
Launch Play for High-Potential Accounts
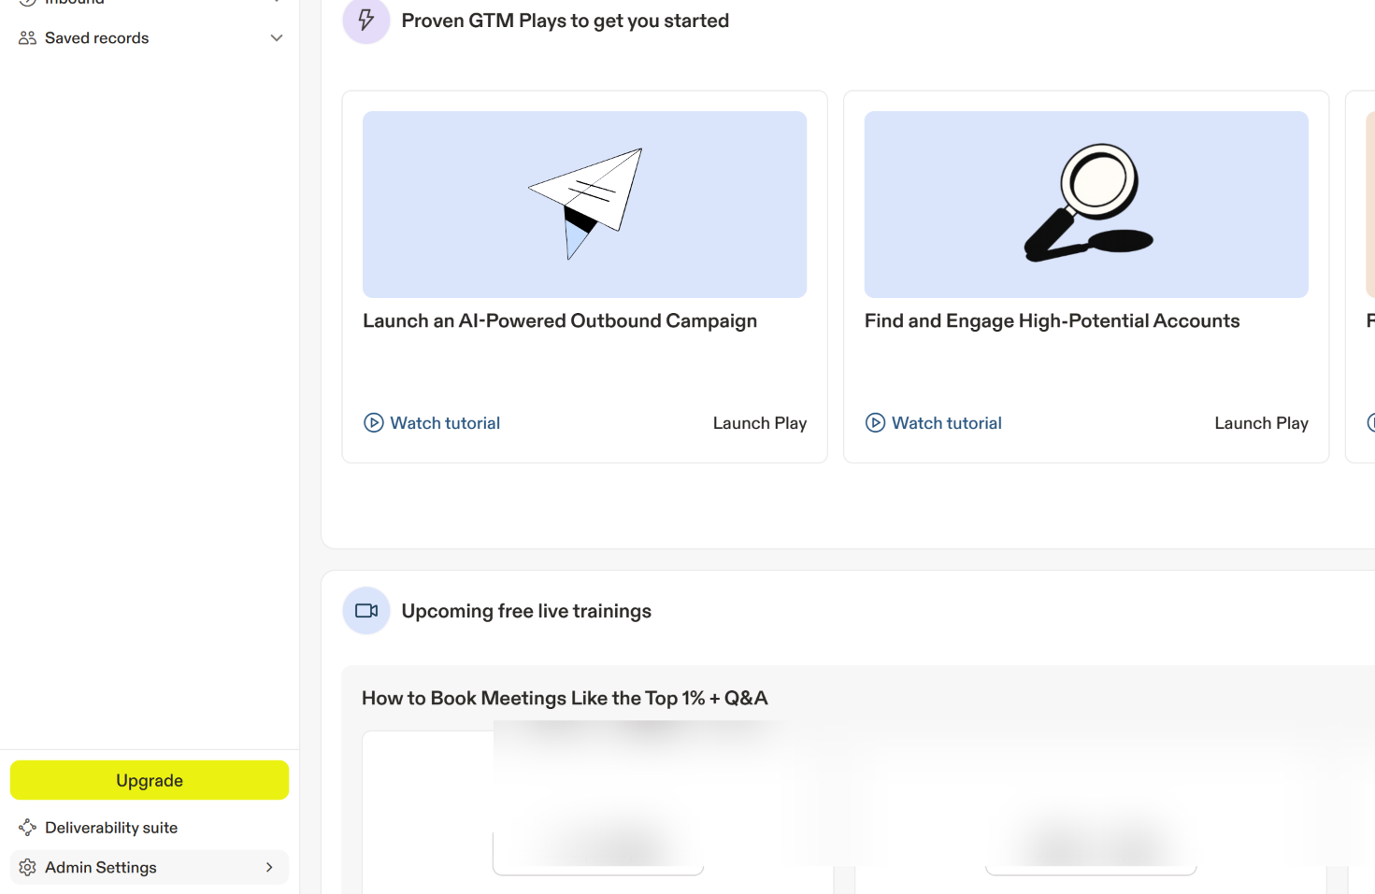pos(1261,423)
